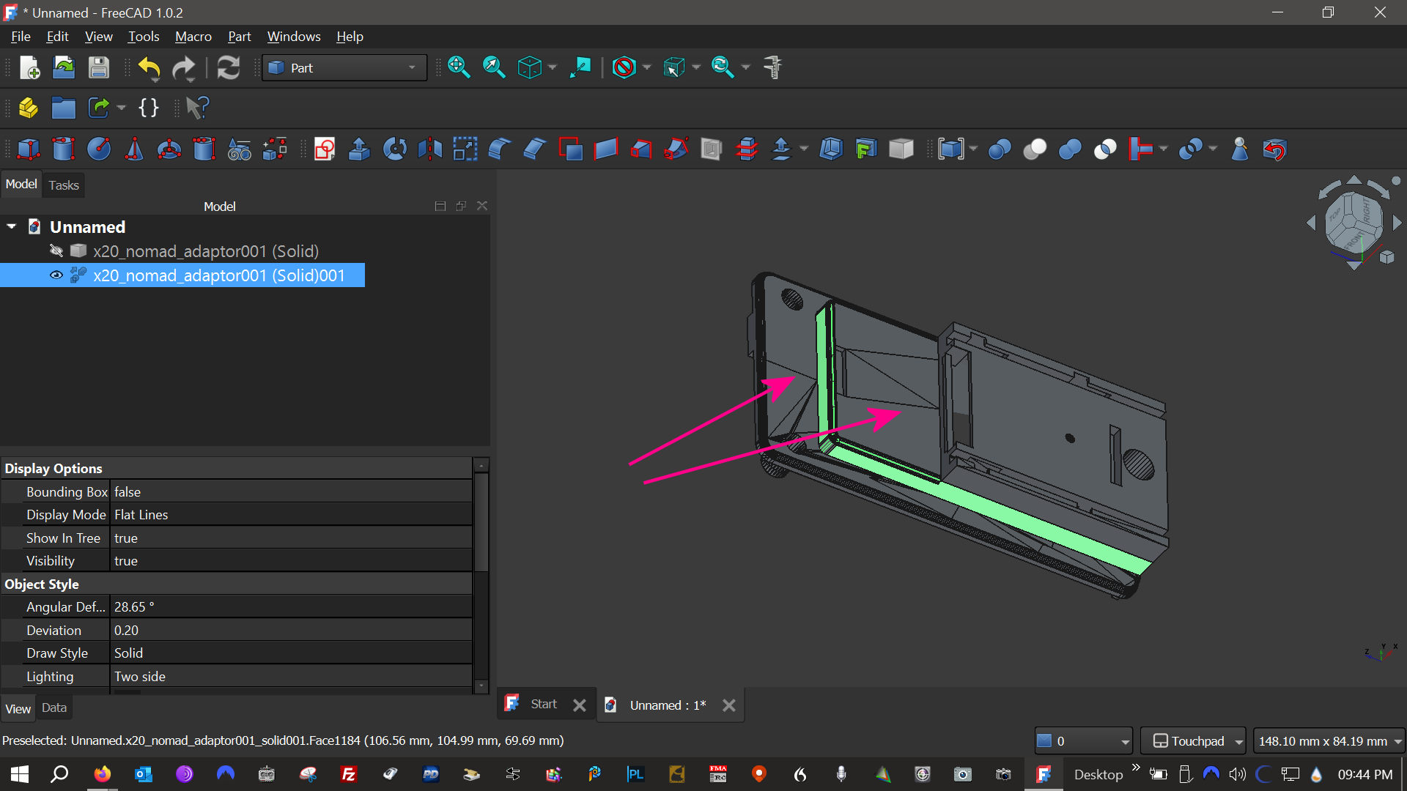
Task: Create a cylinder primitive
Action: tap(63, 149)
